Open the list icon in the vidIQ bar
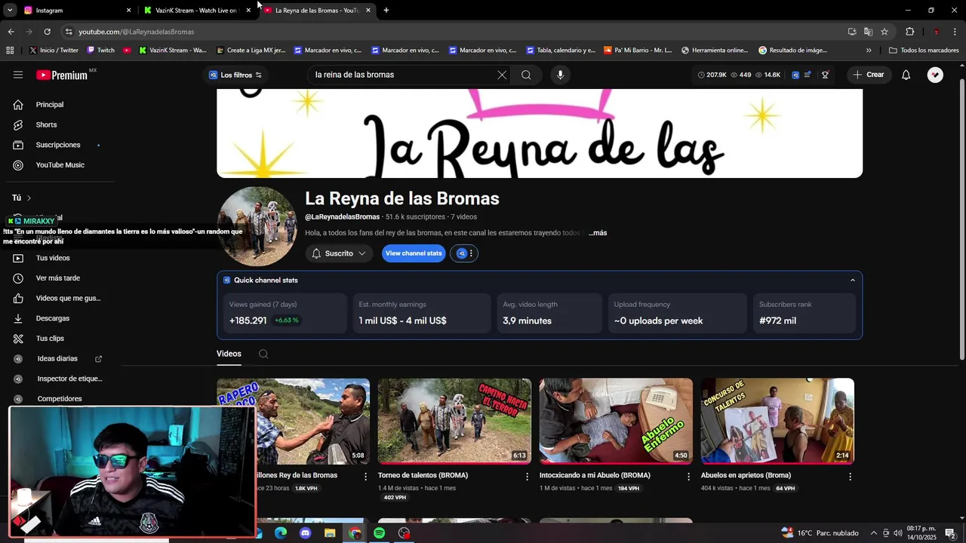The width and height of the screenshot is (966, 543). pyautogui.click(x=808, y=75)
